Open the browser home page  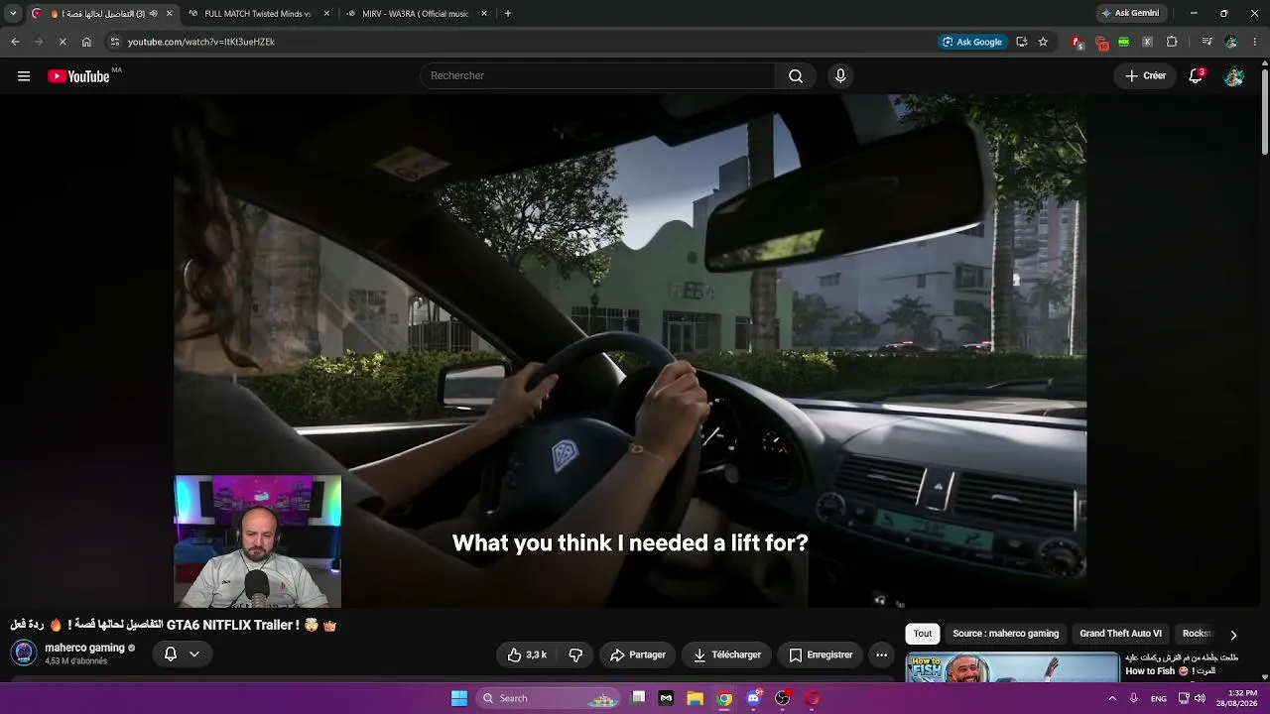pos(86,42)
